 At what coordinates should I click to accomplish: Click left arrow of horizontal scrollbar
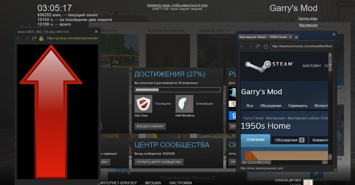[x=244, y=162]
